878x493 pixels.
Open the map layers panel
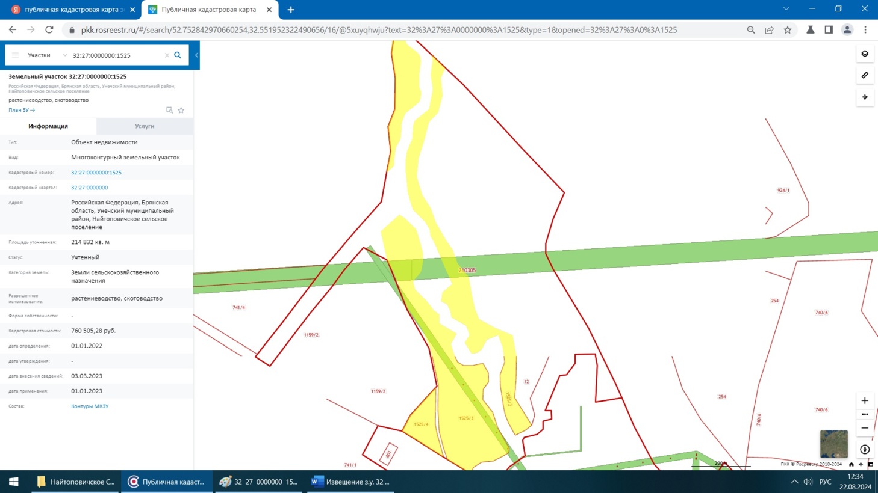click(865, 54)
